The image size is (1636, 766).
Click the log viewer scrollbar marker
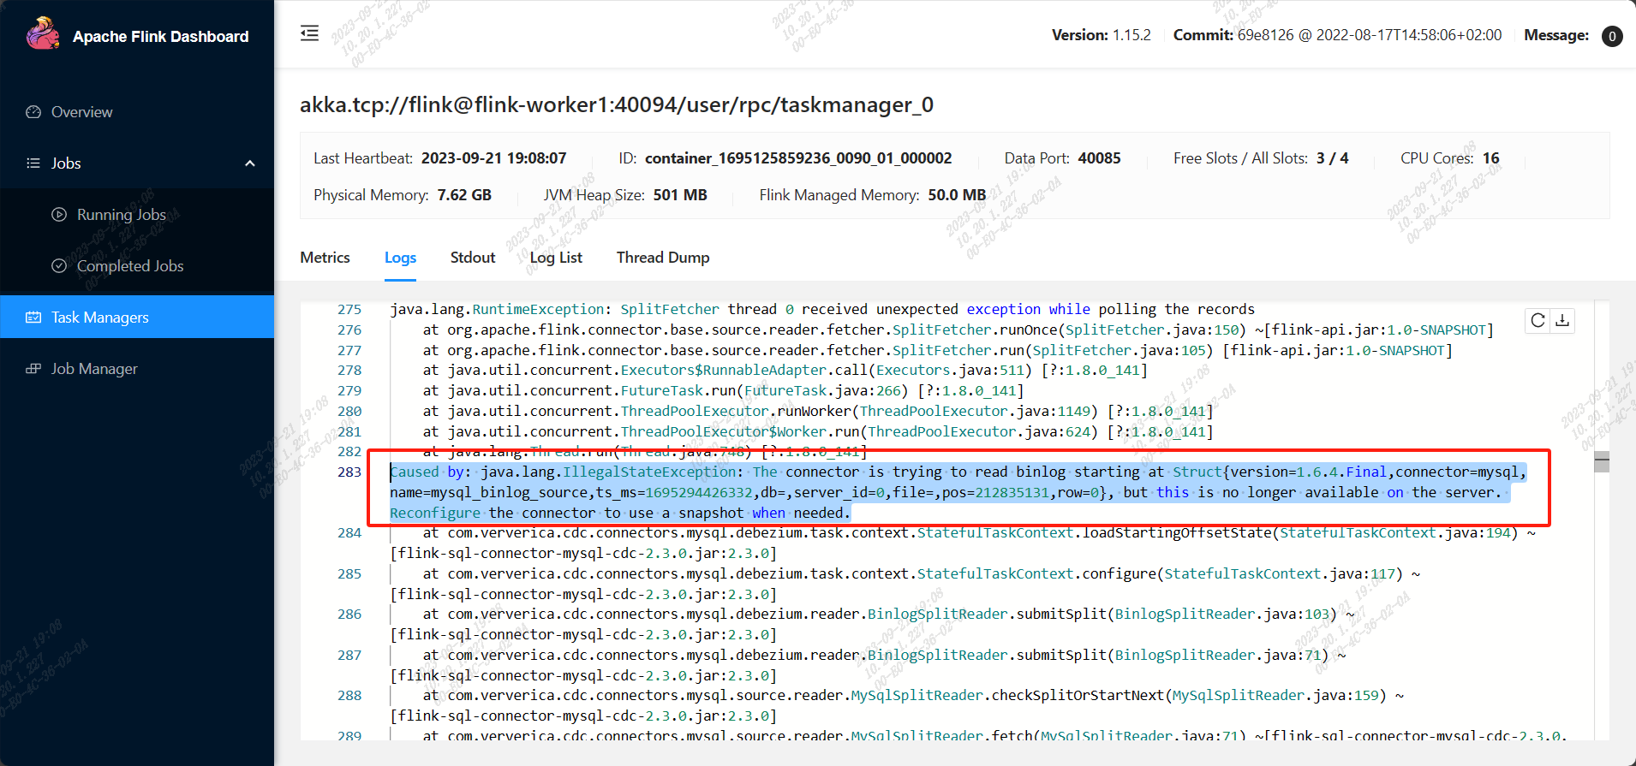[1602, 461]
